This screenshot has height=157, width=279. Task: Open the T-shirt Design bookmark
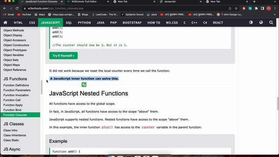tap(229, 14)
